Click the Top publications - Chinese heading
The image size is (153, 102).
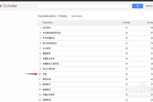(x=52, y=16)
